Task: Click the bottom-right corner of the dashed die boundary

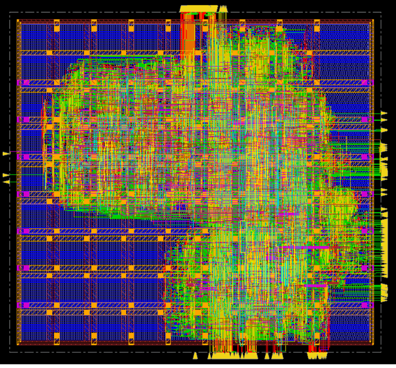Action: (381, 351)
